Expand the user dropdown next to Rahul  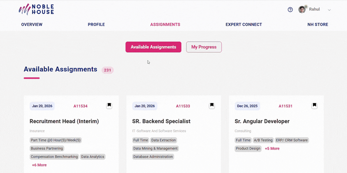pyautogui.click(x=329, y=10)
